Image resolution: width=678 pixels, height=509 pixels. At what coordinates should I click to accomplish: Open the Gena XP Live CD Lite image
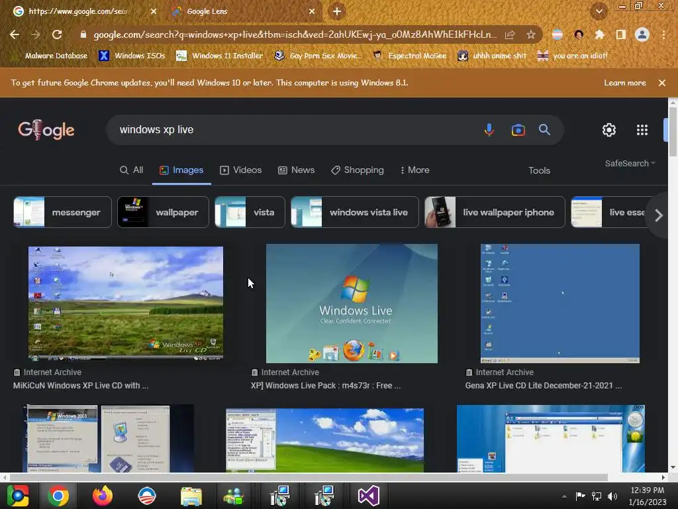tap(560, 304)
